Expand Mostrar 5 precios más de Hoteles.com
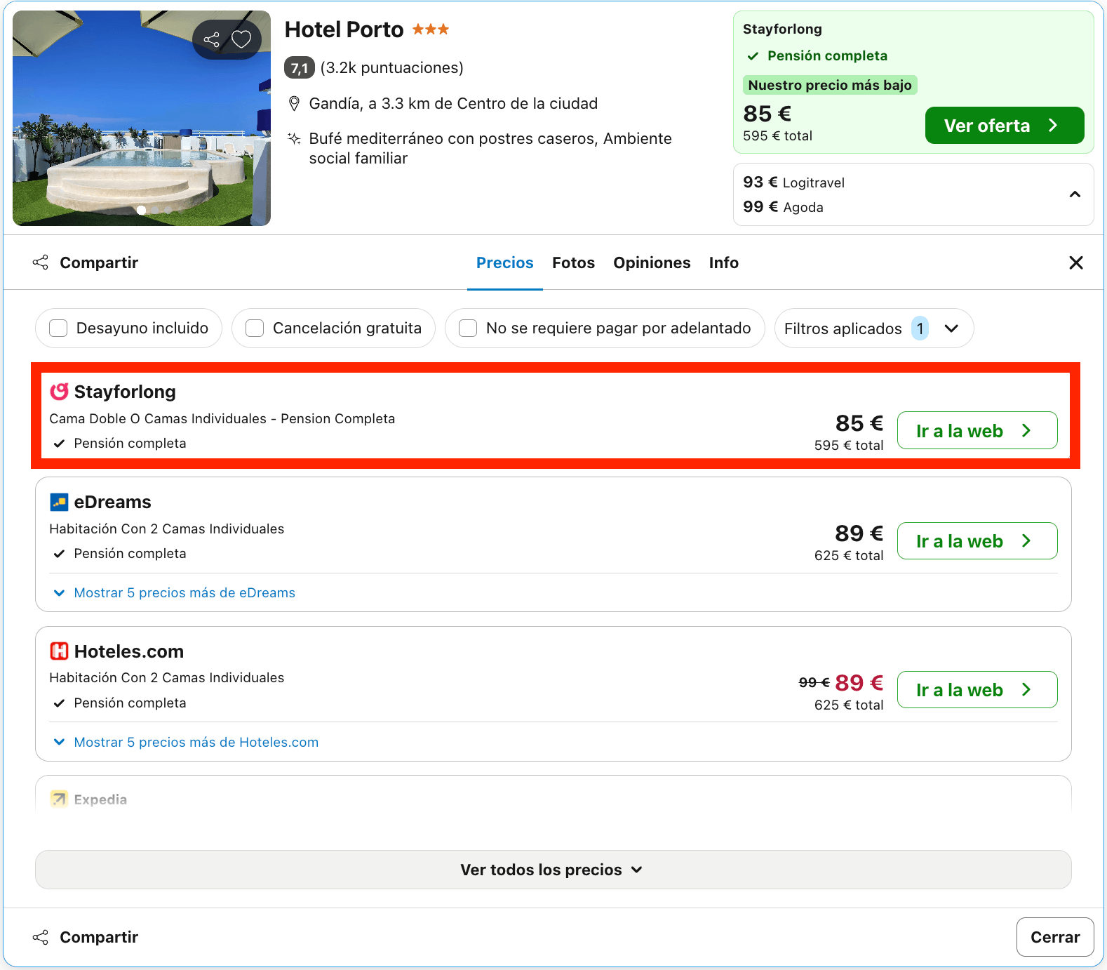The image size is (1107, 970). pyautogui.click(x=186, y=743)
